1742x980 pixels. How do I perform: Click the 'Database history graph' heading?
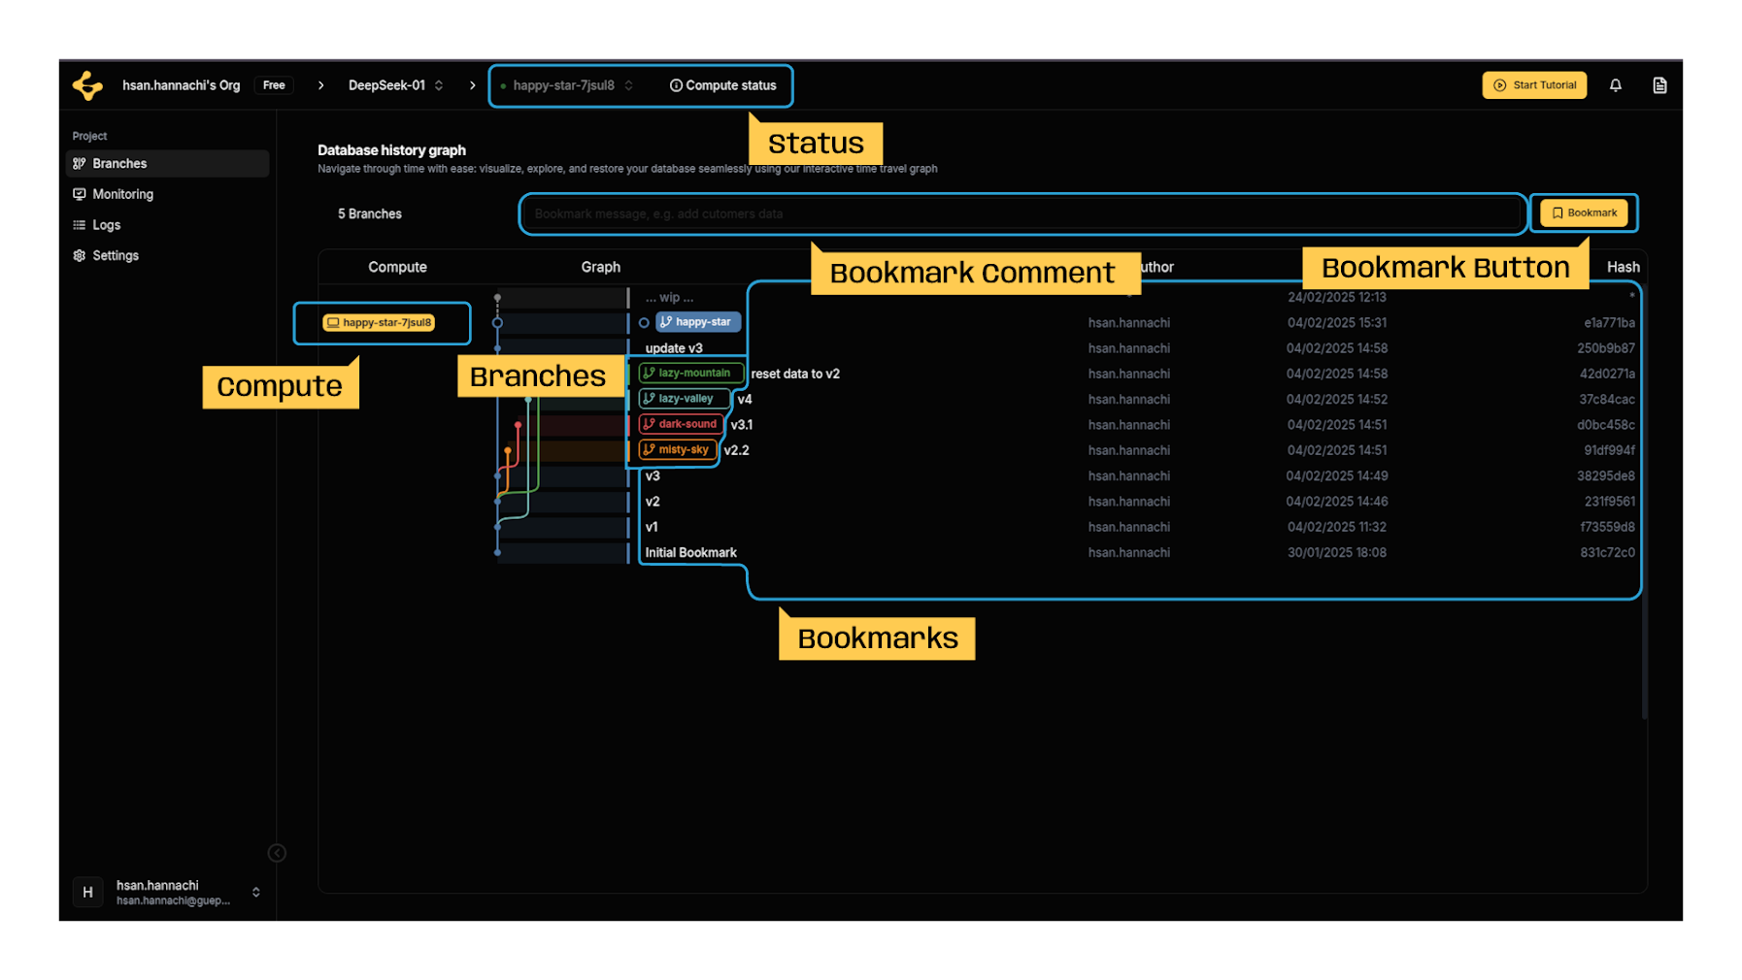(391, 149)
